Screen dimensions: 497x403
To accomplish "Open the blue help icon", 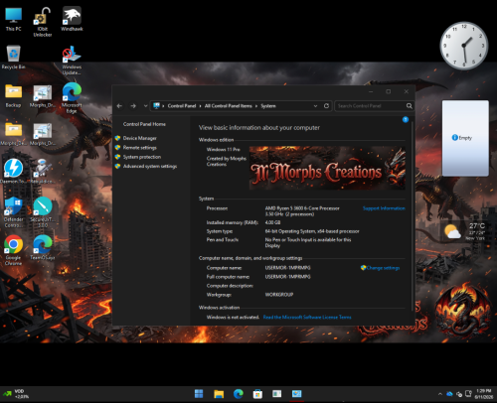I will pyautogui.click(x=406, y=119).
